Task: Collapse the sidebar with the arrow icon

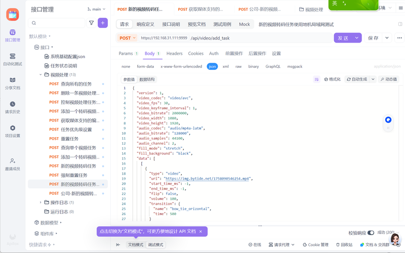Action: coord(118,245)
